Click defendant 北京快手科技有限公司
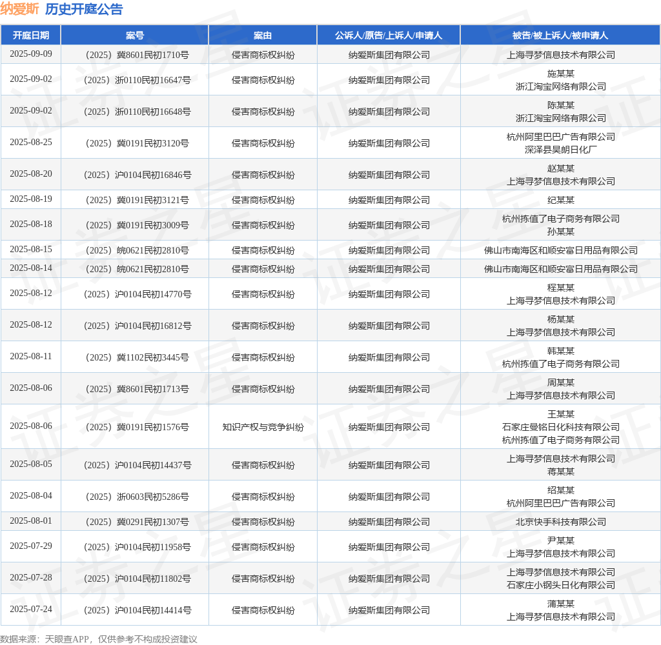 point(561,522)
